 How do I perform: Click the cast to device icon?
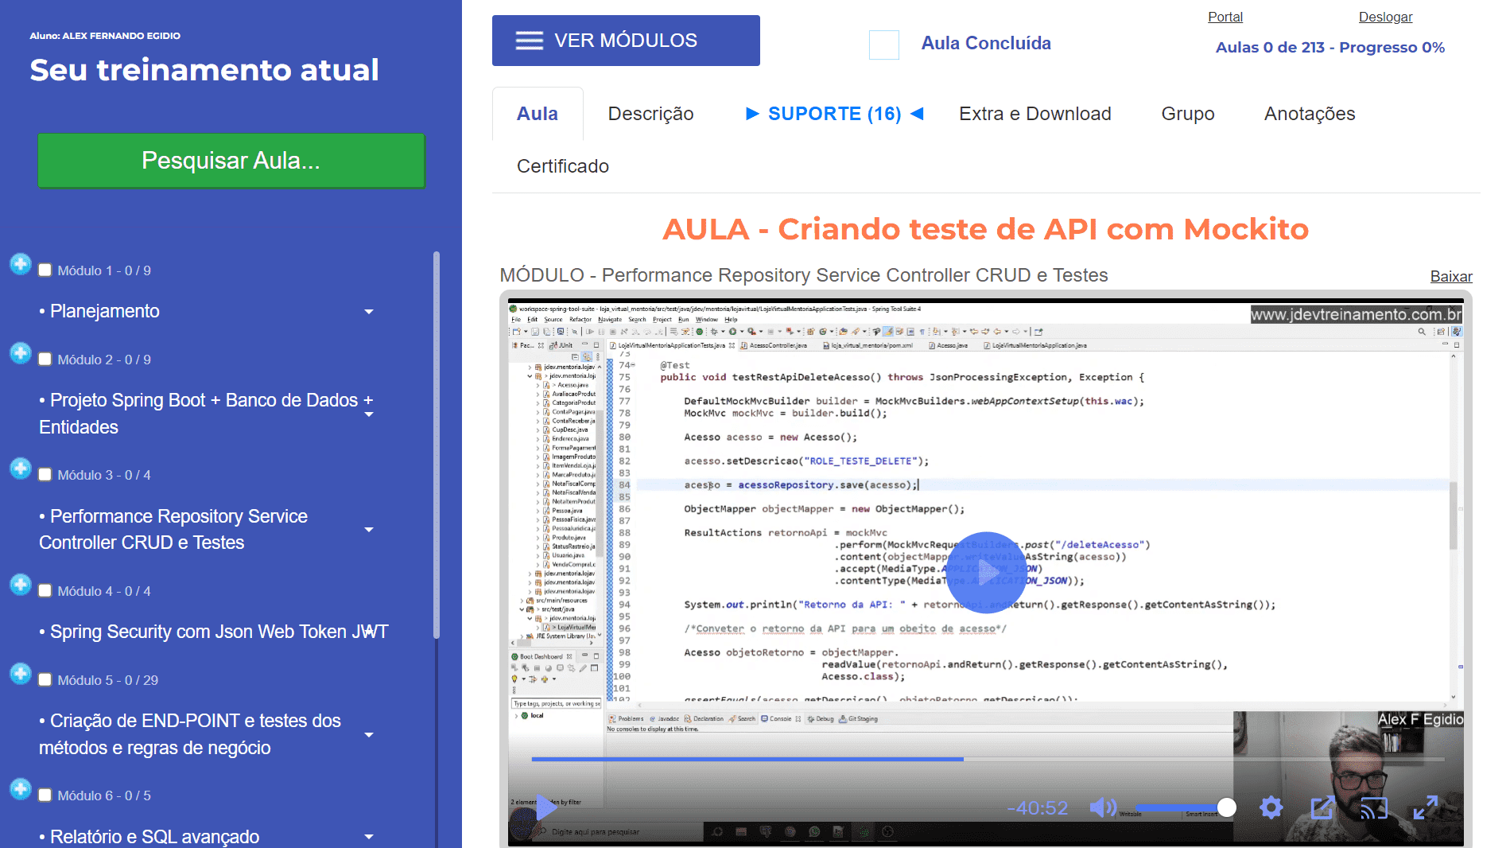pos(1373,808)
